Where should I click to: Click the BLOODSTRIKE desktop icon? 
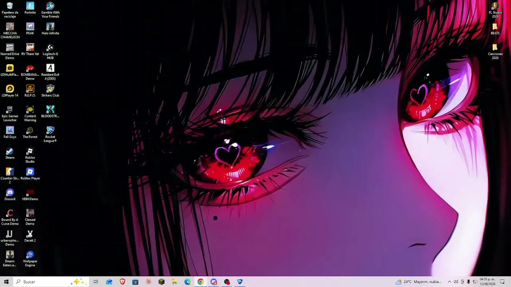[x=50, y=112]
